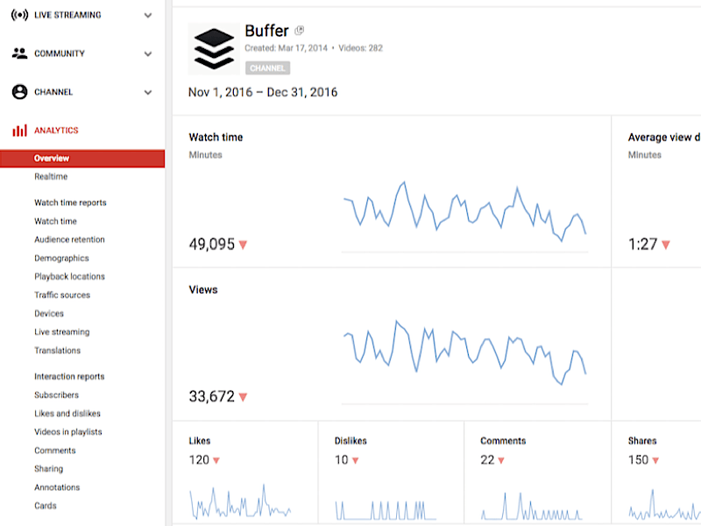The image size is (701, 526).
Task: Open the Subscribers report
Action: (x=56, y=395)
